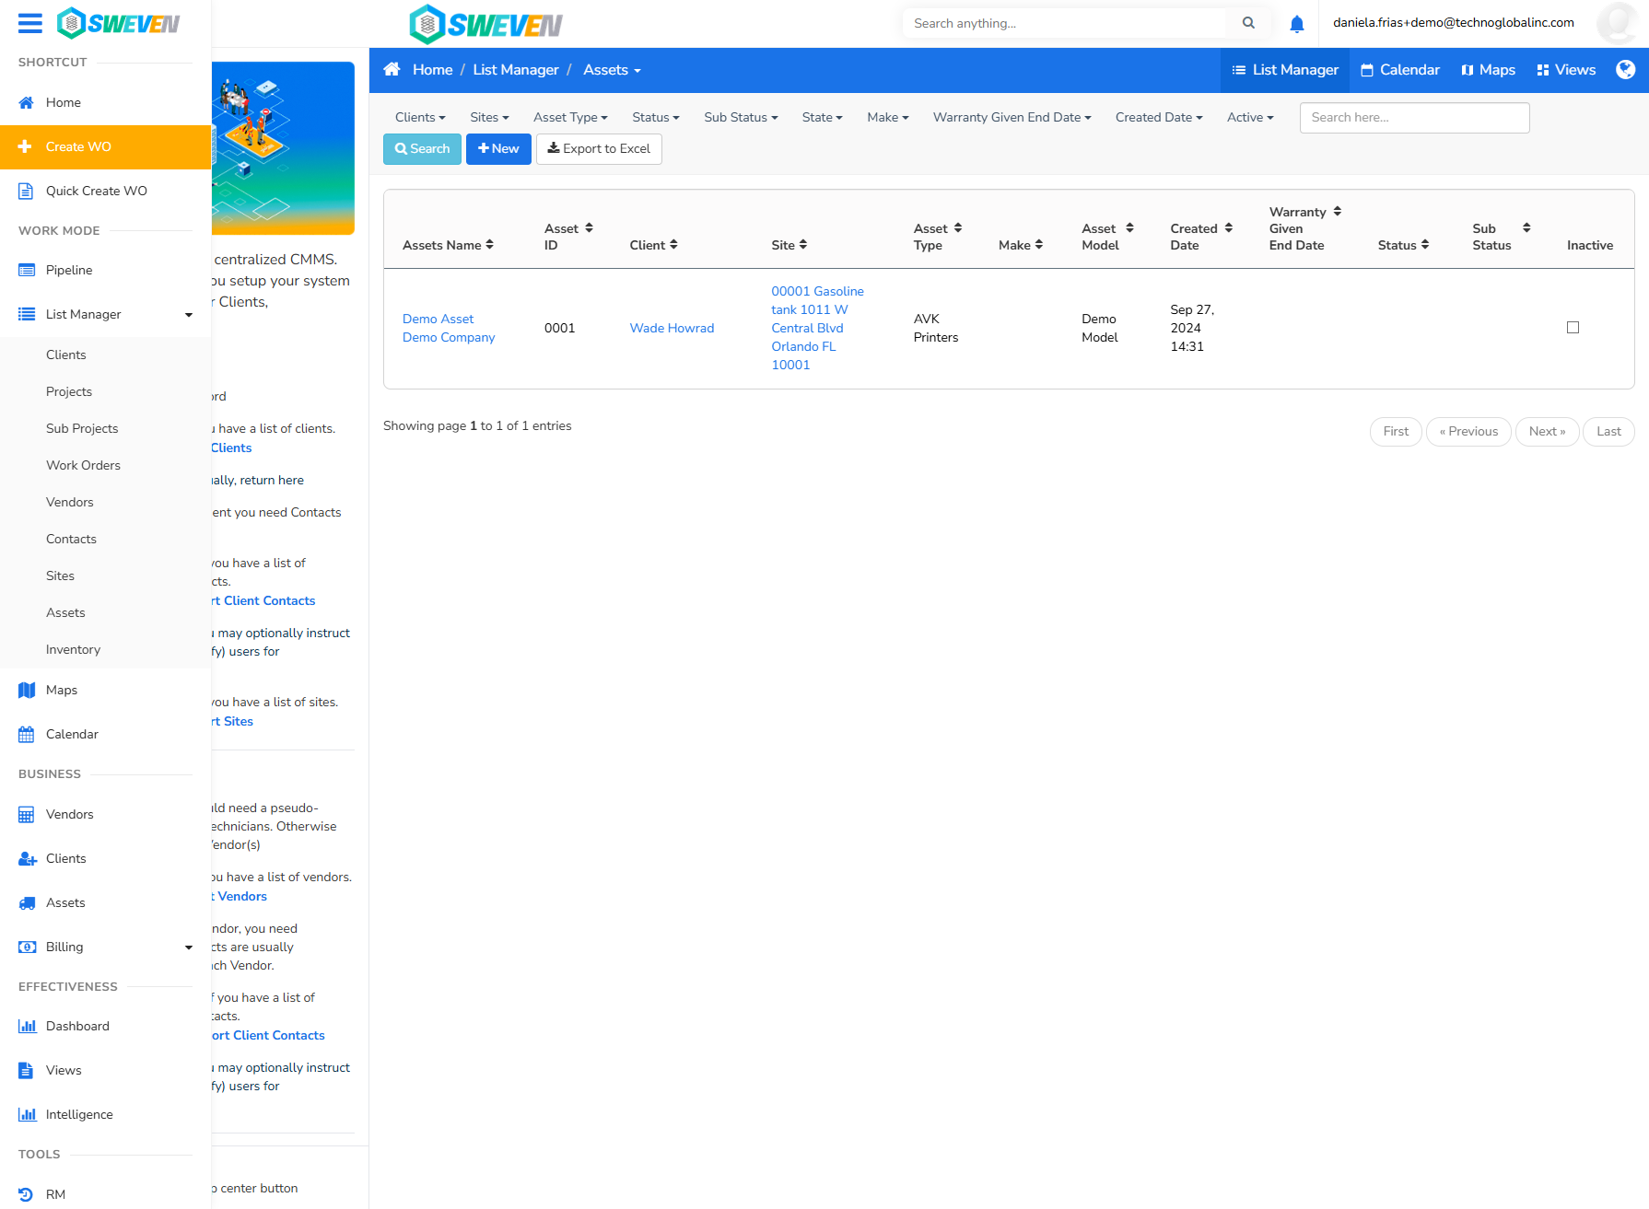Click Export to Excel button
Image resolution: width=1649 pixels, height=1209 pixels.
pos(599,149)
